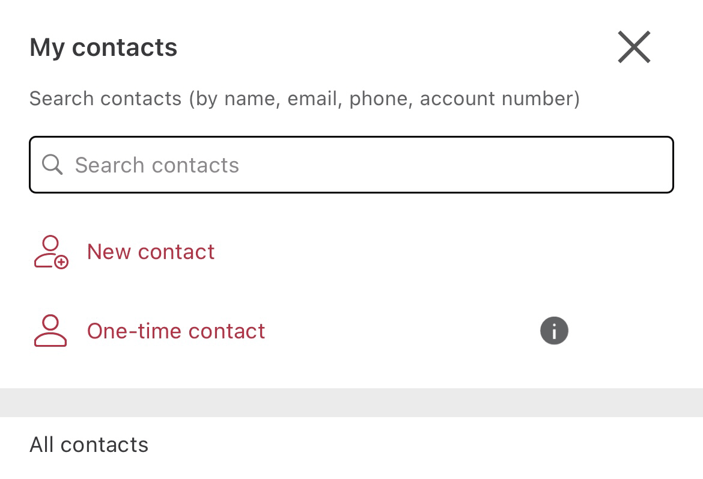Image resolution: width=703 pixels, height=479 pixels.
Task: Click the row space between One-time contact and info
Action: [x=403, y=331]
